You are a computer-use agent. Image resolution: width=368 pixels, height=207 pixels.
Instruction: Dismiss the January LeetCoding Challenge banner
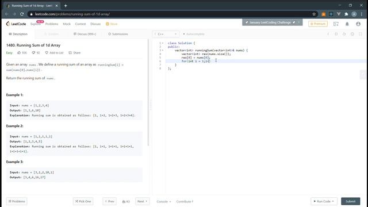click(x=299, y=22)
